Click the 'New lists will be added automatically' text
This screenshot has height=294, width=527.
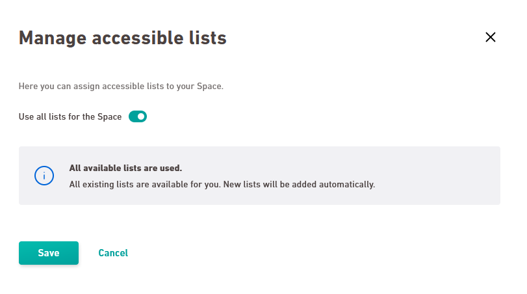coord(299,184)
